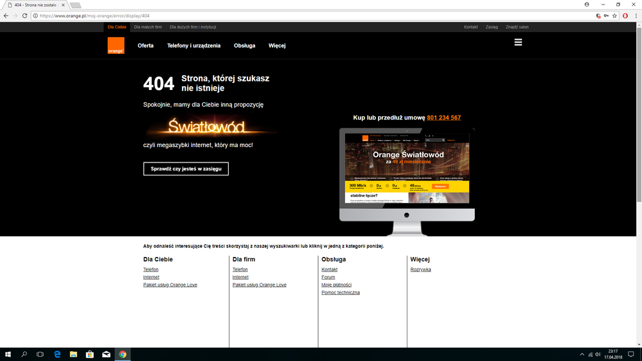Open the Obsługa navigation menu
Viewport: 642px width, 361px height.
pyautogui.click(x=244, y=46)
